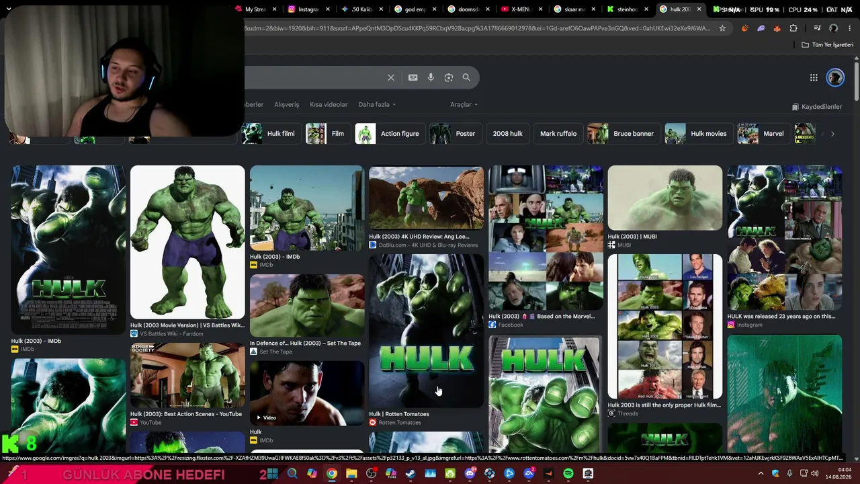Show hidden system tray icons
Screen dimensions: 860x484
coord(761,474)
